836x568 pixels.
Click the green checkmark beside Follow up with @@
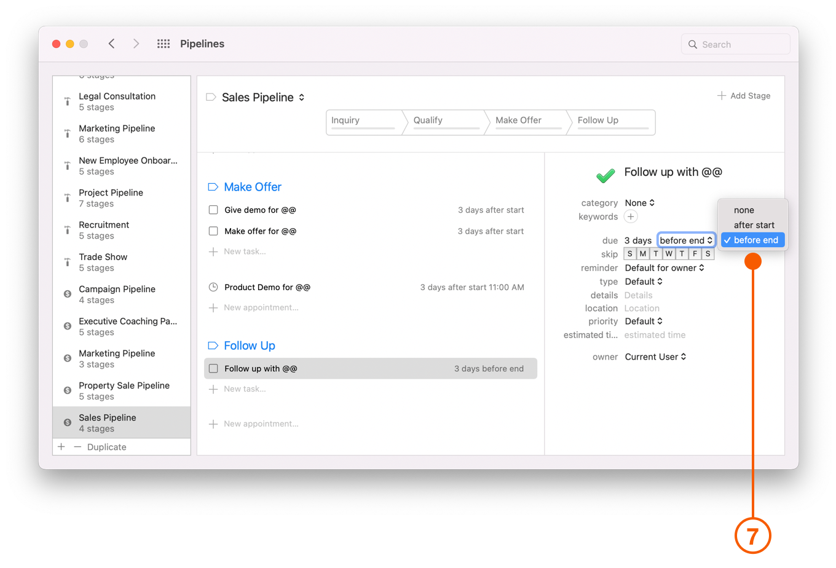pyautogui.click(x=605, y=175)
